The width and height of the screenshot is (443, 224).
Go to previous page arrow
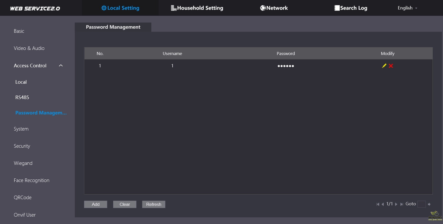(383, 204)
